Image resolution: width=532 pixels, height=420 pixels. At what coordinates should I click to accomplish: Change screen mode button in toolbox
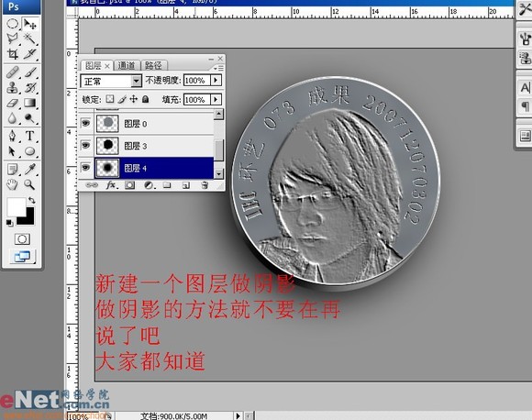coord(22,257)
